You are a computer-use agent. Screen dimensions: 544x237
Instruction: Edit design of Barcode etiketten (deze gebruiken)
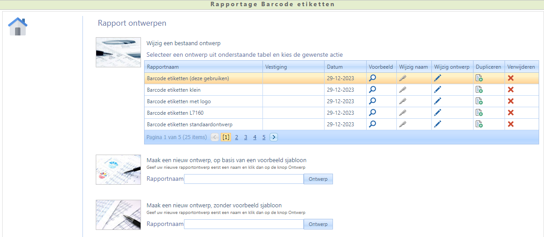click(438, 78)
